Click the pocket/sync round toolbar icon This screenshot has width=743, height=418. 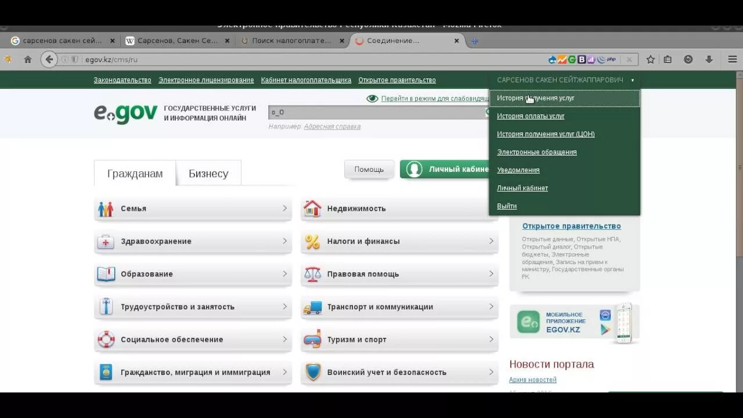(x=688, y=59)
